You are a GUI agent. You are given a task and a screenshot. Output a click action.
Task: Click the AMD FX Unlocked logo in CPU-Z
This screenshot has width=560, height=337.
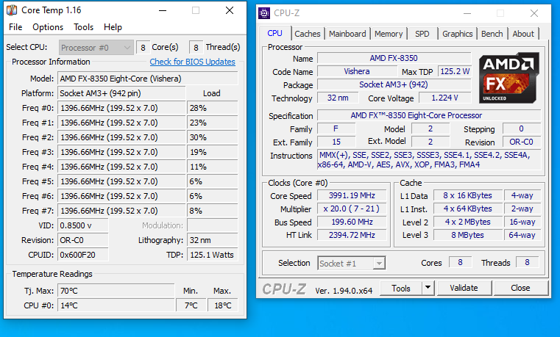[x=508, y=78]
